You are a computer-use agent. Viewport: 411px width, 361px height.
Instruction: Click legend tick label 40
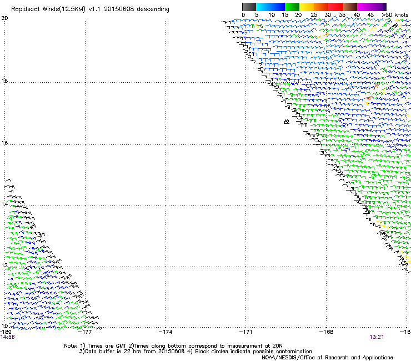[357, 15]
